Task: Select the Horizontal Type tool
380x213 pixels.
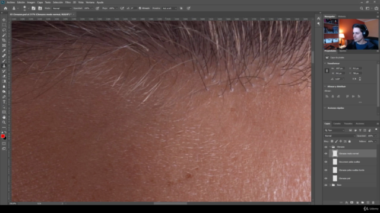Action: [4, 102]
